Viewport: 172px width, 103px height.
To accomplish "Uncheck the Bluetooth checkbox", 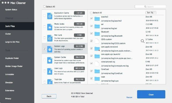I will [x=91, y=33].
